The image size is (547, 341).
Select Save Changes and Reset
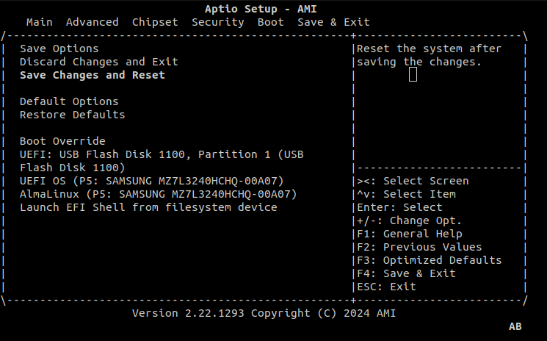pos(92,75)
